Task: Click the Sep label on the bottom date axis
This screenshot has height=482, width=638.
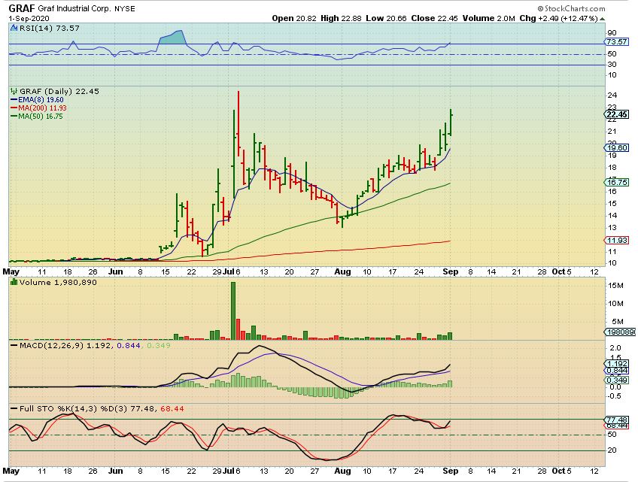Action: coord(451,471)
